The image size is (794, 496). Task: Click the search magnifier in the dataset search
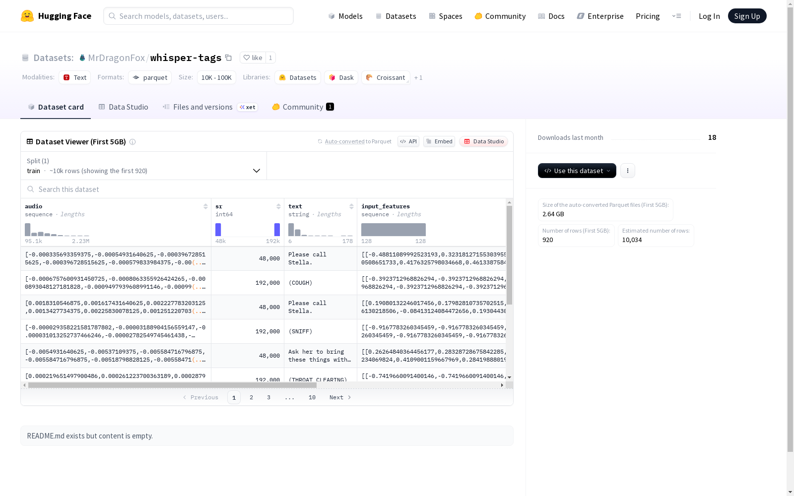(31, 189)
